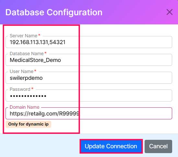This screenshot has height=157, width=178.
Task: Click the Password floating label
Action: (20, 89)
